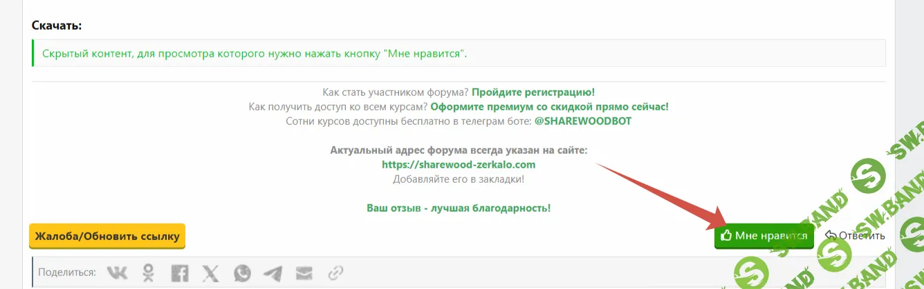Share the post by email icon
Viewport: 924px width, 289px height.
[x=304, y=273]
